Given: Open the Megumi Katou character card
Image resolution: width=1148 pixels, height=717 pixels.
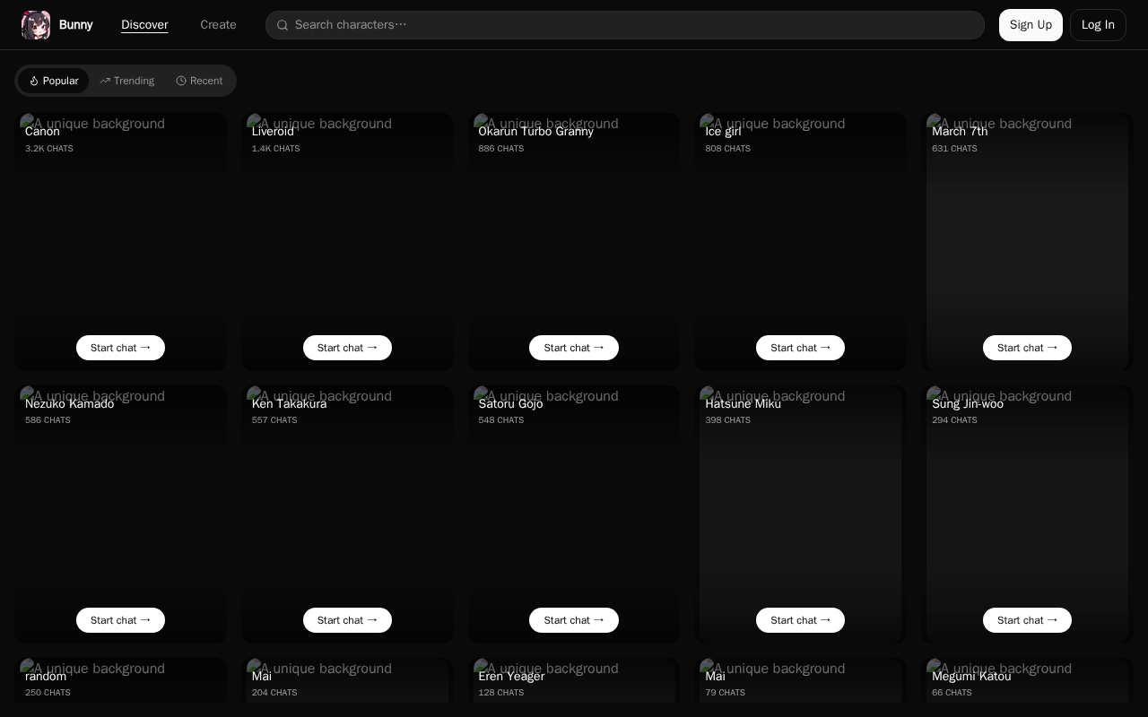Looking at the screenshot, I should [1027, 687].
